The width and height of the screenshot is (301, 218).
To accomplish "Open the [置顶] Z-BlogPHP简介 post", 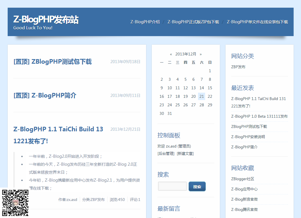I will point(45,95).
